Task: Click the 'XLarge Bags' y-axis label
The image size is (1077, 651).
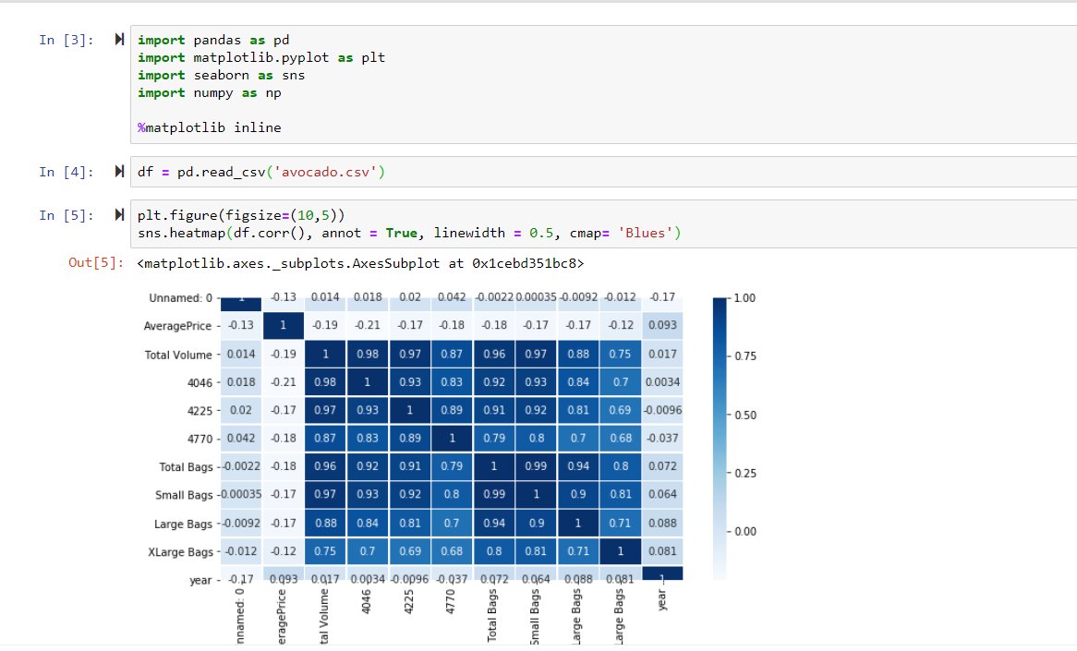Action: (x=178, y=552)
